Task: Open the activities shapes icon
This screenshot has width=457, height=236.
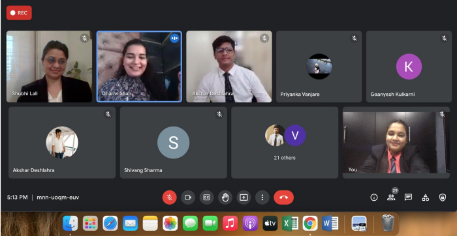Action: tap(426, 198)
